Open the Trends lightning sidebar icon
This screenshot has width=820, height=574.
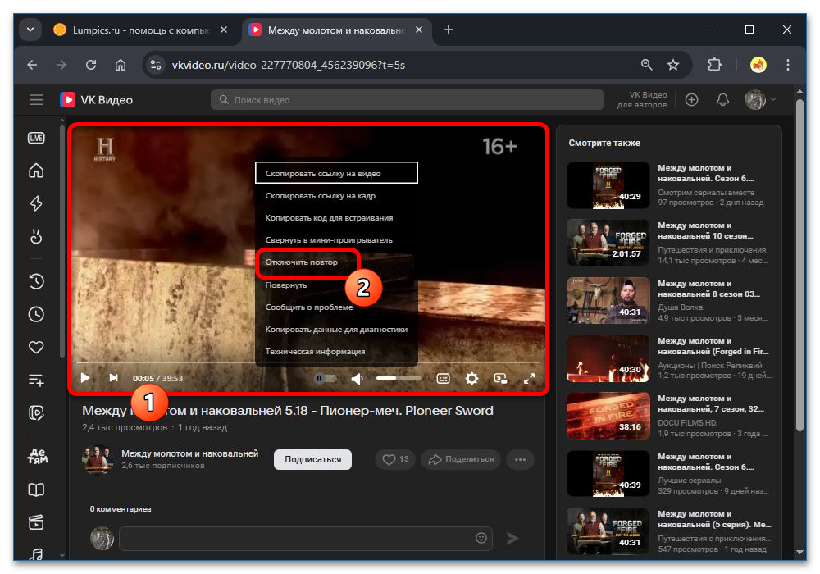click(x=36, y=203)
